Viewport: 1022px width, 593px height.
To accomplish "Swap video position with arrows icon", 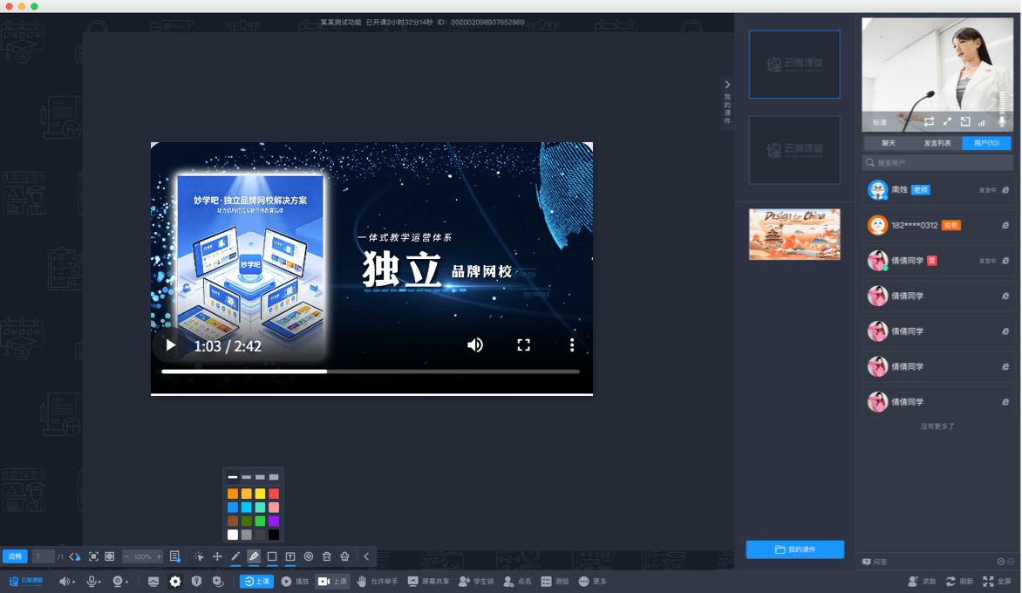I will (929, 122).
